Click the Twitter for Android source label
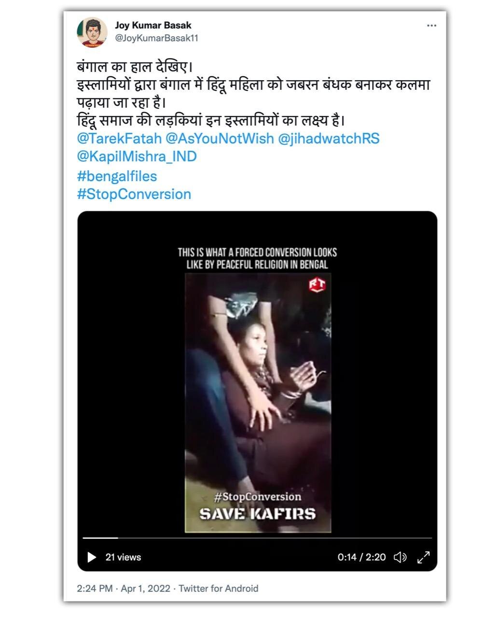Image resolution: width=497 pixels, height=618 pixels. 219,589
